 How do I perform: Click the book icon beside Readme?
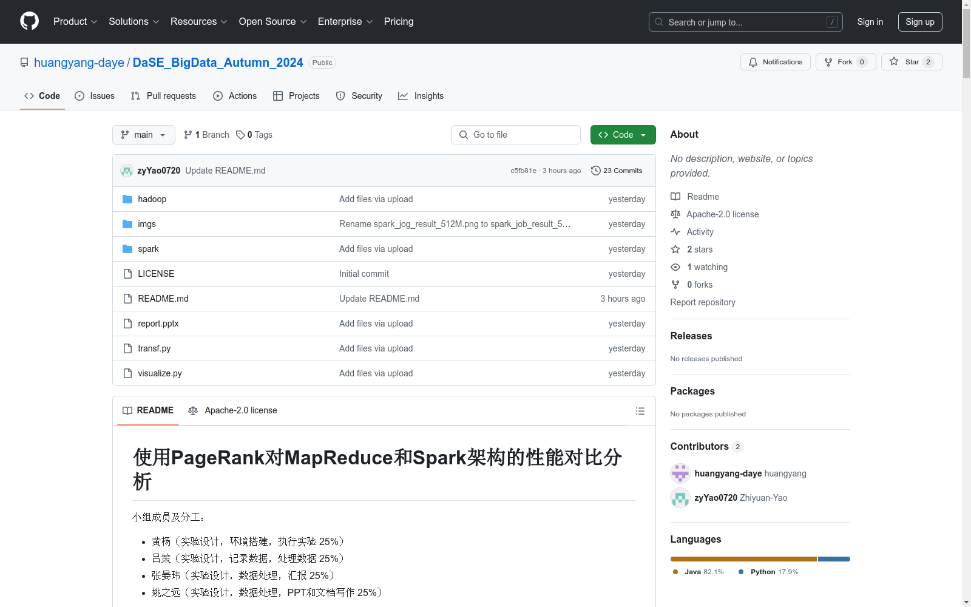tap(675, 197)
